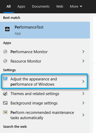Switch to the Documents filter tab
The image size is (96, 133).
(x=41, y=7)
